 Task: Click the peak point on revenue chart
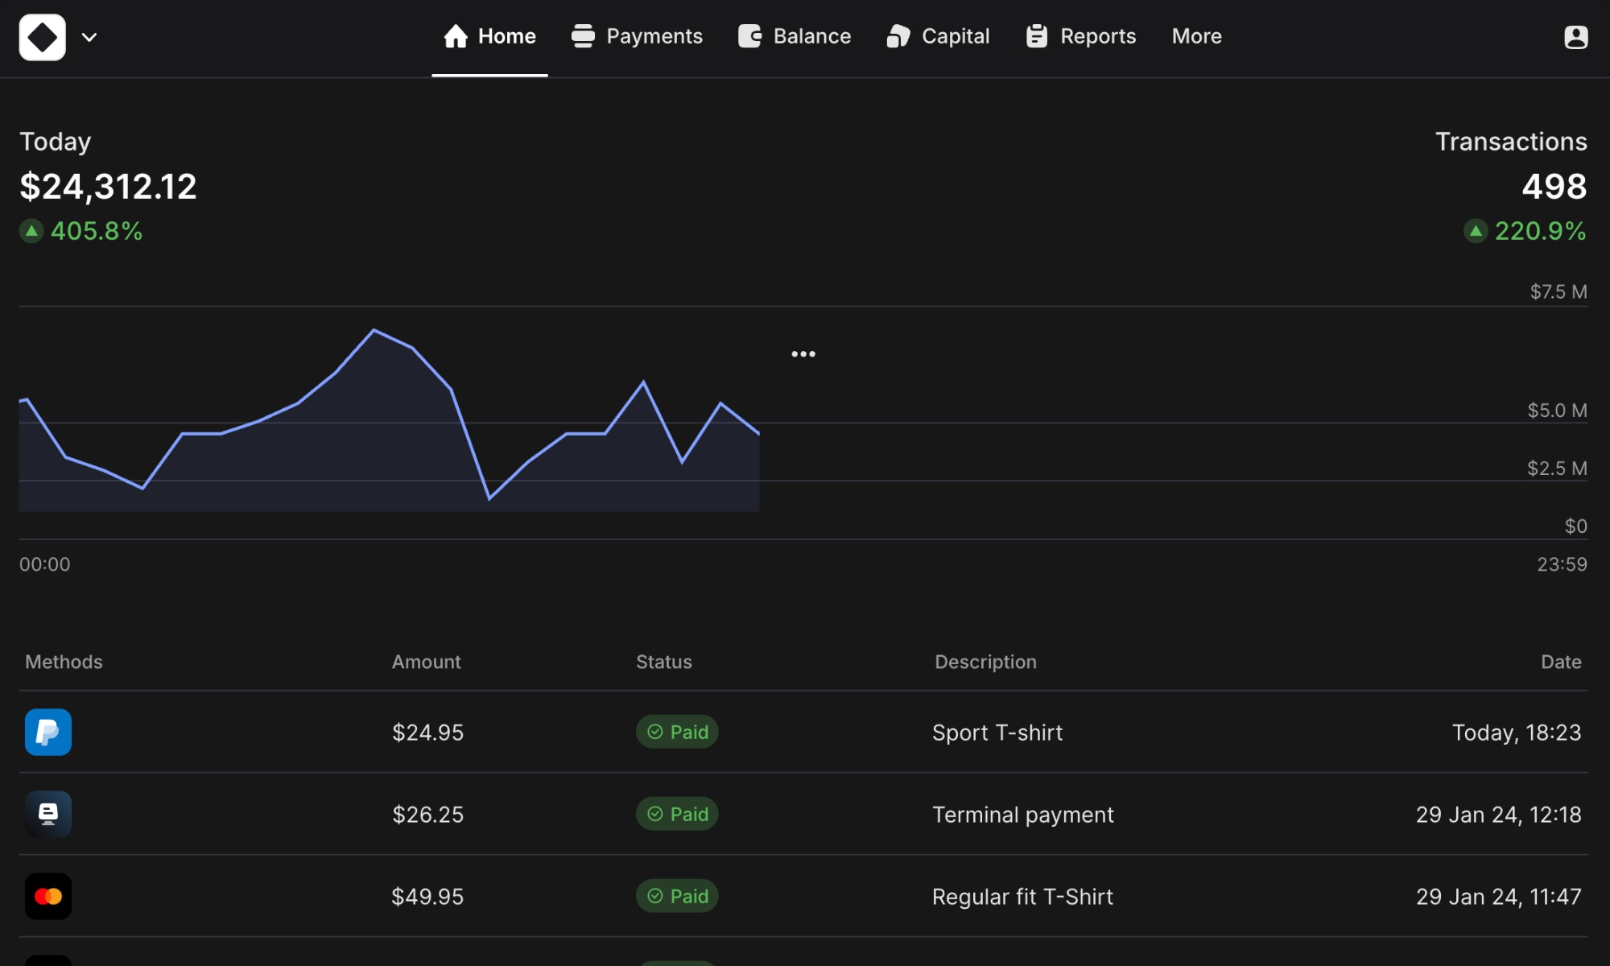tap(374, 330)
